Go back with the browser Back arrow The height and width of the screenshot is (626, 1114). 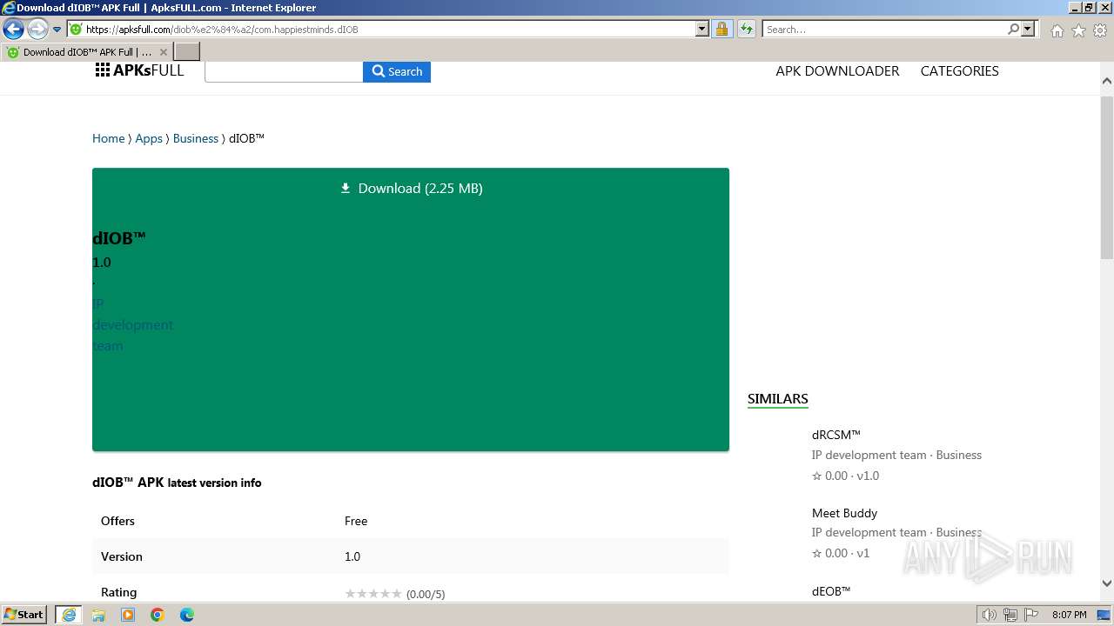click(x=13, y=30)
